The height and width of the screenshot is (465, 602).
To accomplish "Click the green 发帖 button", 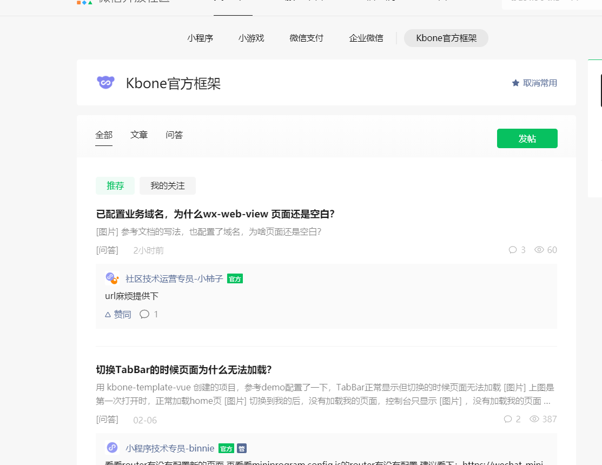I will coord(527,138).
